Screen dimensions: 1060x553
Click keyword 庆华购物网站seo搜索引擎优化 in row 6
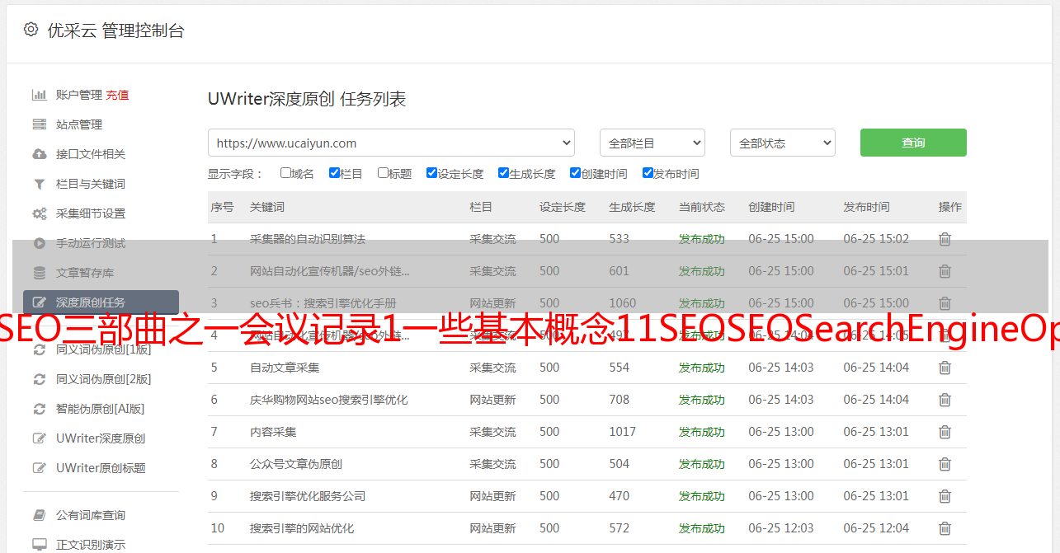[328, 400]
